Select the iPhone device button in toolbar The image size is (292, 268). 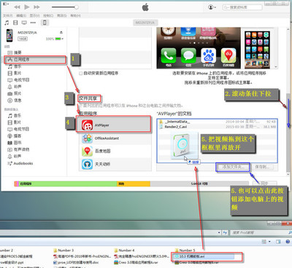[45, 23]
